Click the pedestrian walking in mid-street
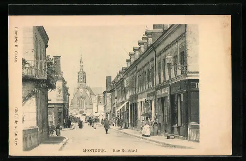Viewport: 246px width, 161px height. (106, 125)
